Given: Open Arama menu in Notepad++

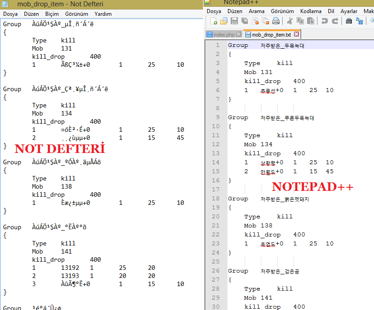Looking at the screenshot, I should (256, 11).
